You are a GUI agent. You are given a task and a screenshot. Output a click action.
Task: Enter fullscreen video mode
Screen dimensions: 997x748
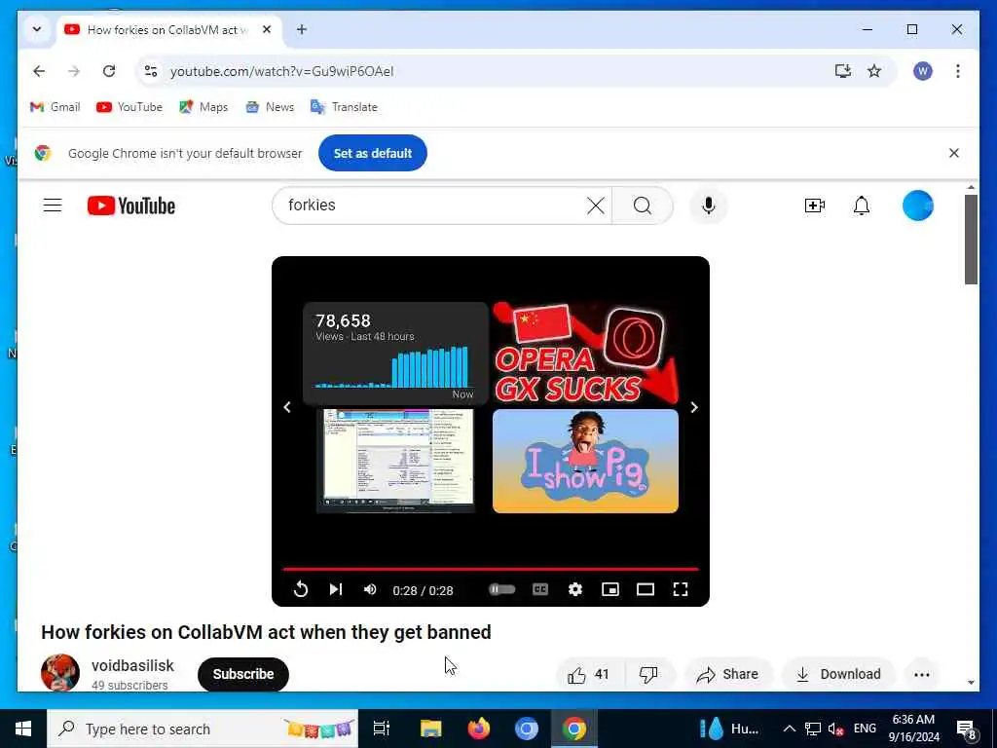coord(681,589)
